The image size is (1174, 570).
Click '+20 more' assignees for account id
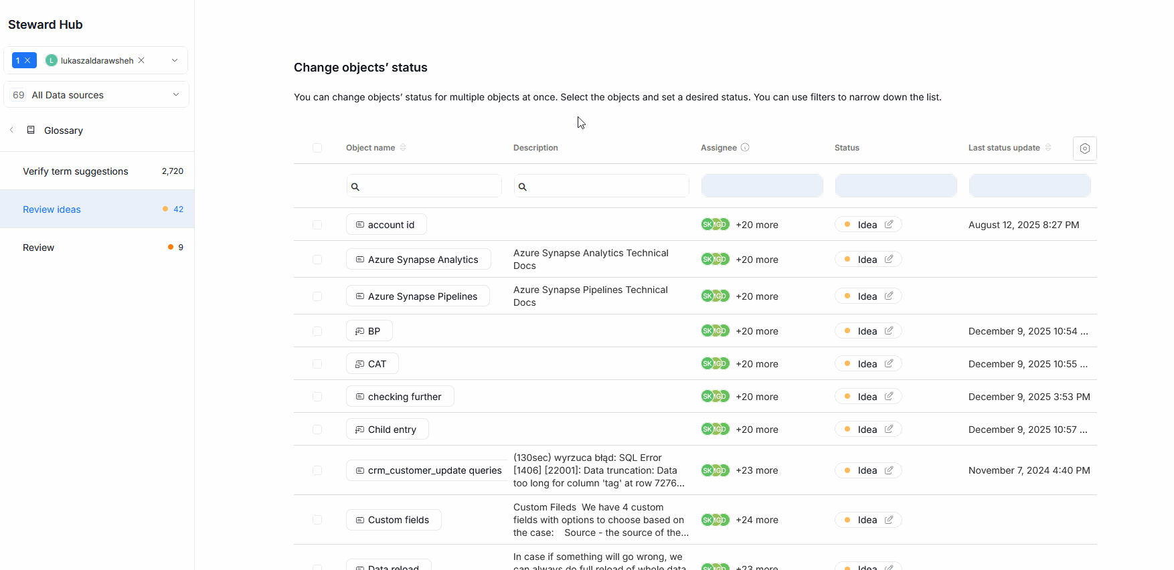coord(757,225)
